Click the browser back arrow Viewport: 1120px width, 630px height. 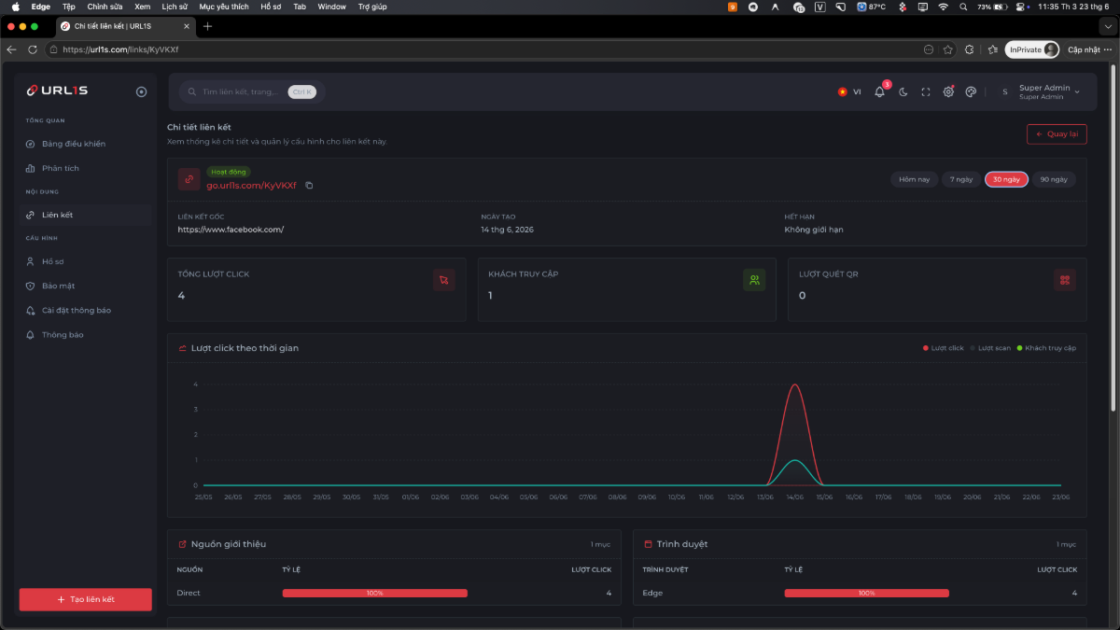(12, 49)
